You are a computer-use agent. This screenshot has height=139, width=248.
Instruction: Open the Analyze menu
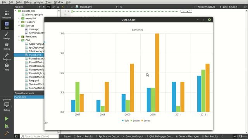38,2
